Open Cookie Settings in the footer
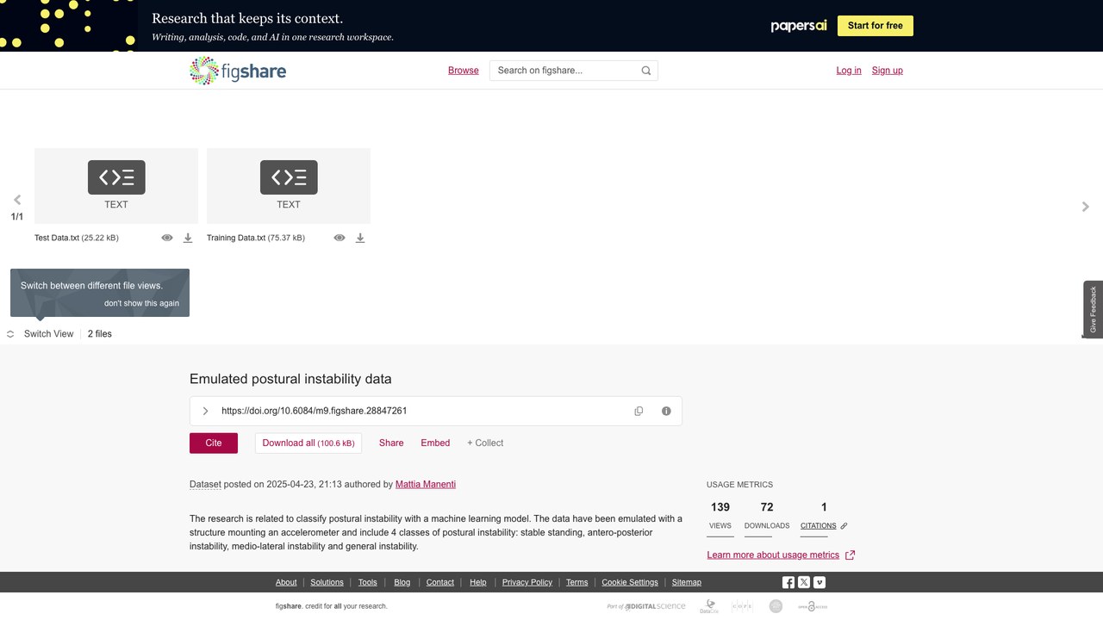This screenshot has height=620, width=1103. 630,583
